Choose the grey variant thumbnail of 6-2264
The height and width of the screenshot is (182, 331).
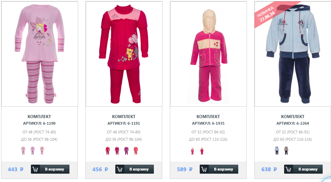[286, 150]
